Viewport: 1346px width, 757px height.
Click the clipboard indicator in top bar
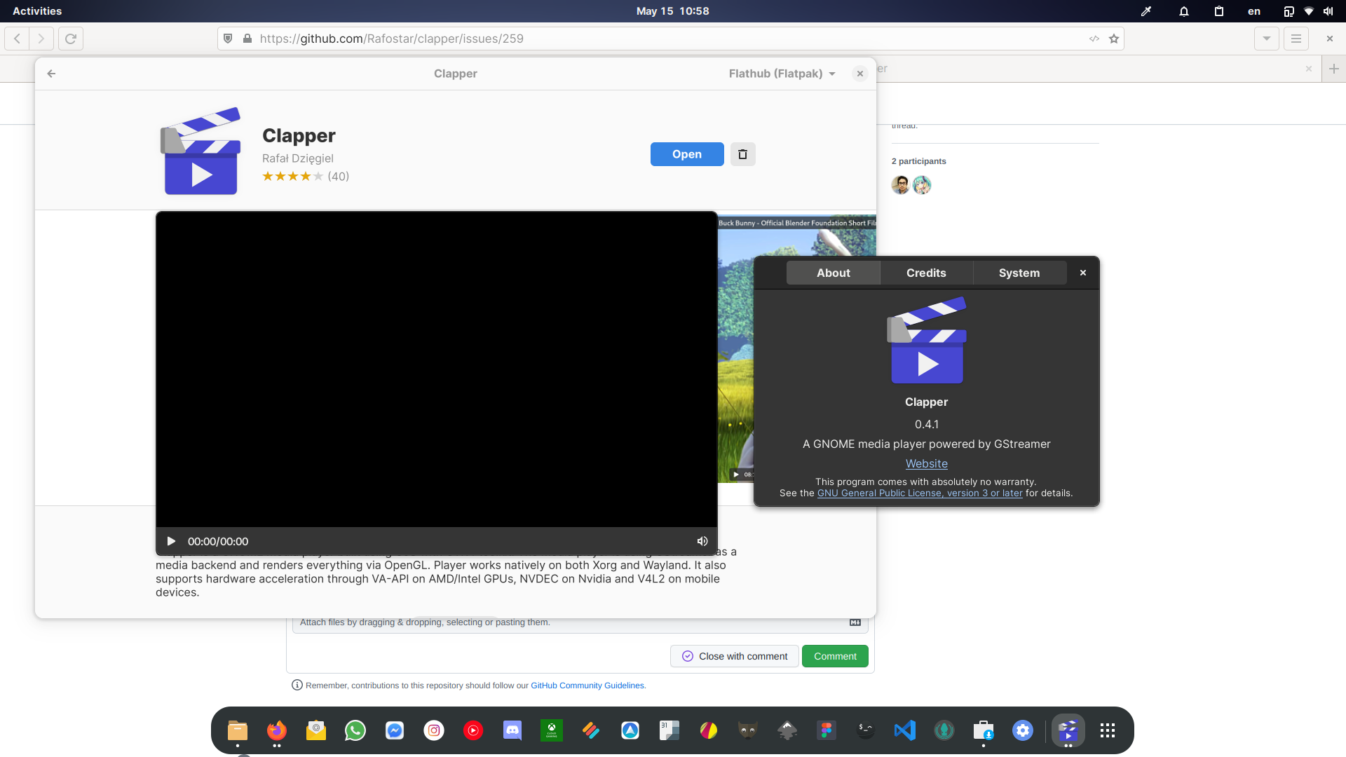[1219, 11]
